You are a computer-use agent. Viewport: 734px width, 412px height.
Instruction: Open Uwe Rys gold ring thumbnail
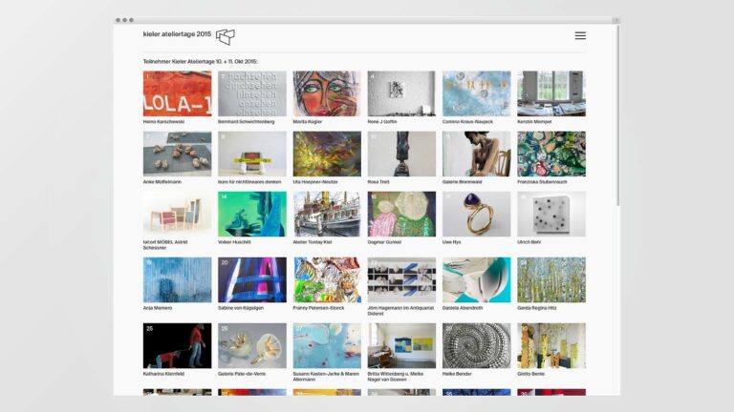(477, 214)
